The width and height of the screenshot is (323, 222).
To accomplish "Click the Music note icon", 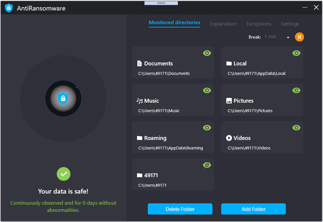I will coord(139,101).
